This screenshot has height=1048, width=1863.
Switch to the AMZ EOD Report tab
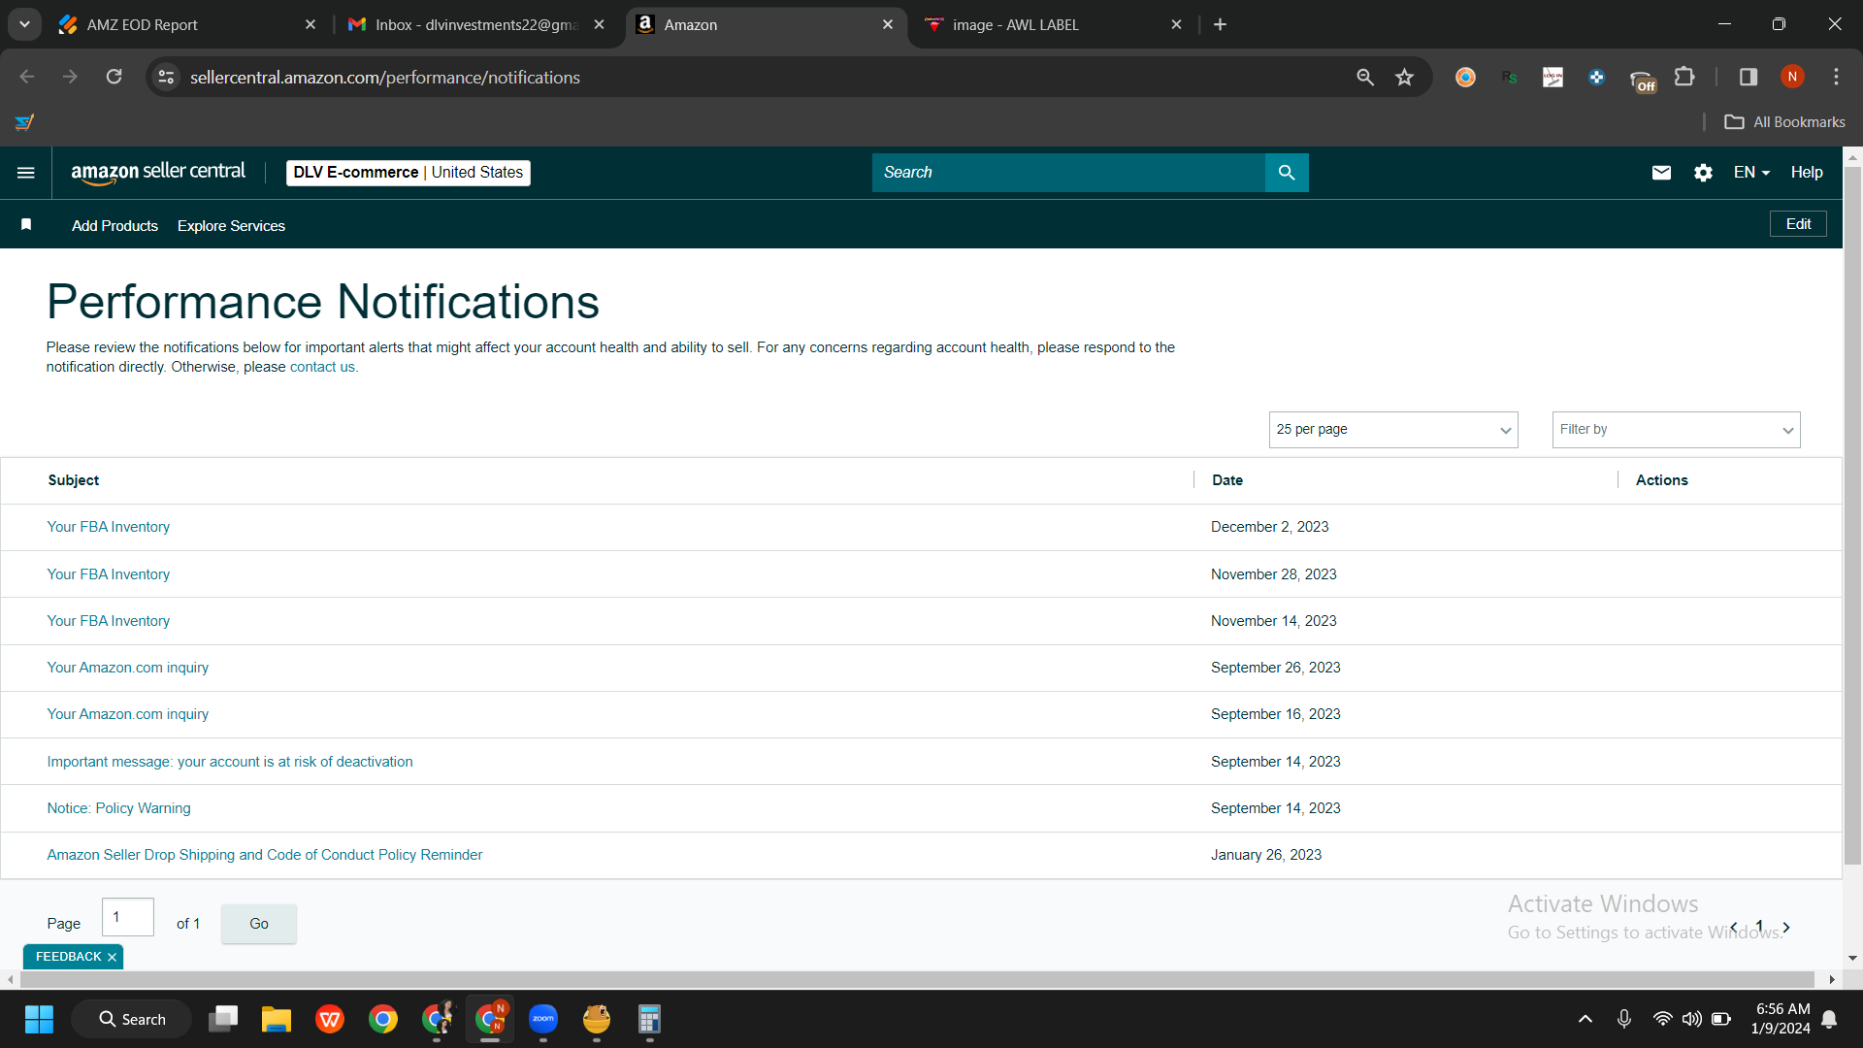pyautogui.click(x=184, y=24)
